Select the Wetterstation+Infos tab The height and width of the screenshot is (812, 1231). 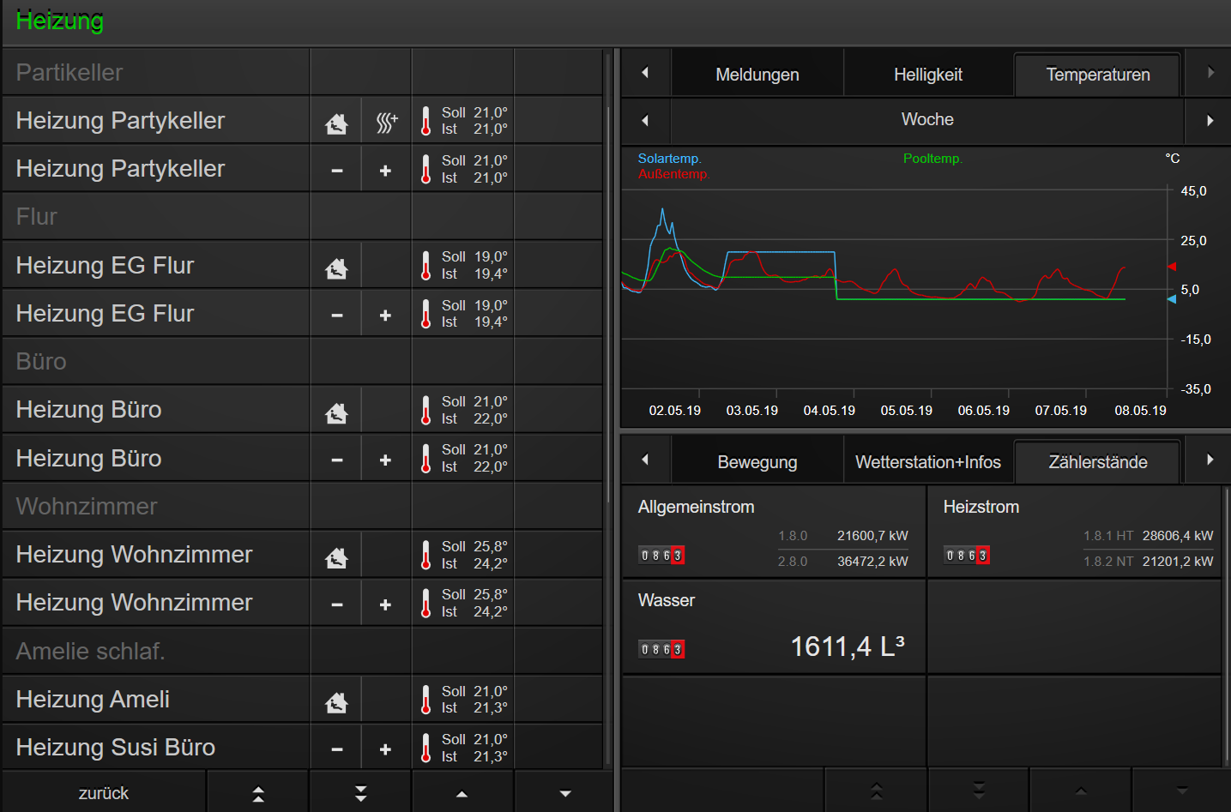pos(927,462)
